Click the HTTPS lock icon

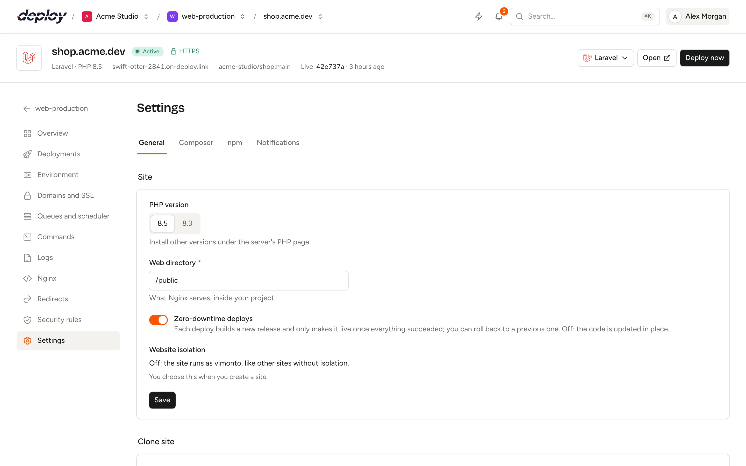click(x=173, y=51)
